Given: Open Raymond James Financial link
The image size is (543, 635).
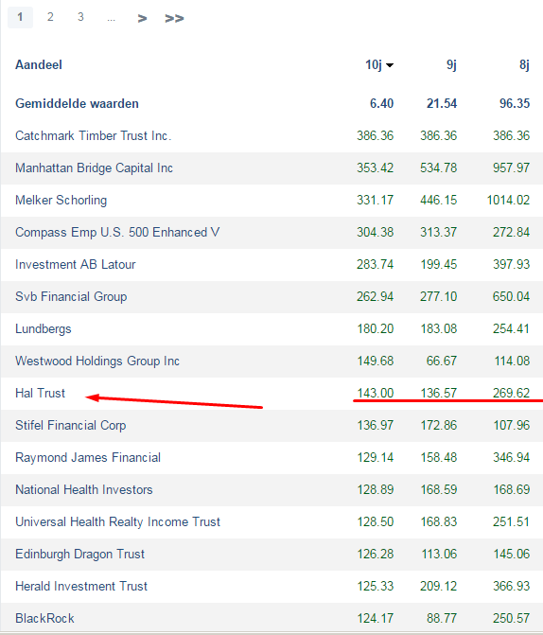Looking at the screenshot, I should [88, 457].
